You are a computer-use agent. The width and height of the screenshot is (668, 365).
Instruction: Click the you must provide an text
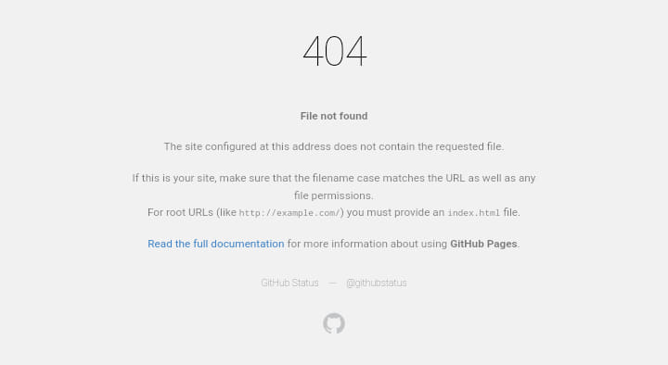[x=395, y=212]
